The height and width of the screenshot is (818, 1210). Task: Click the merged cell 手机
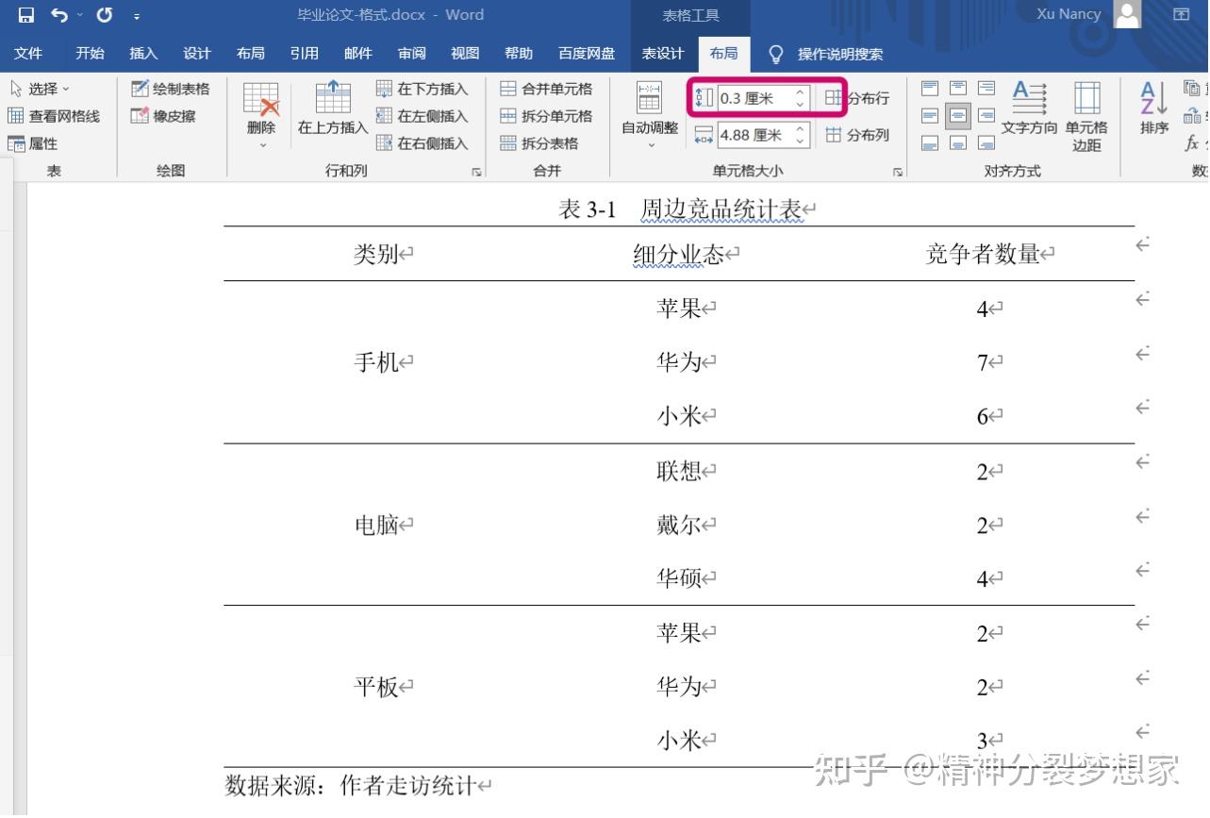point(376,362)
